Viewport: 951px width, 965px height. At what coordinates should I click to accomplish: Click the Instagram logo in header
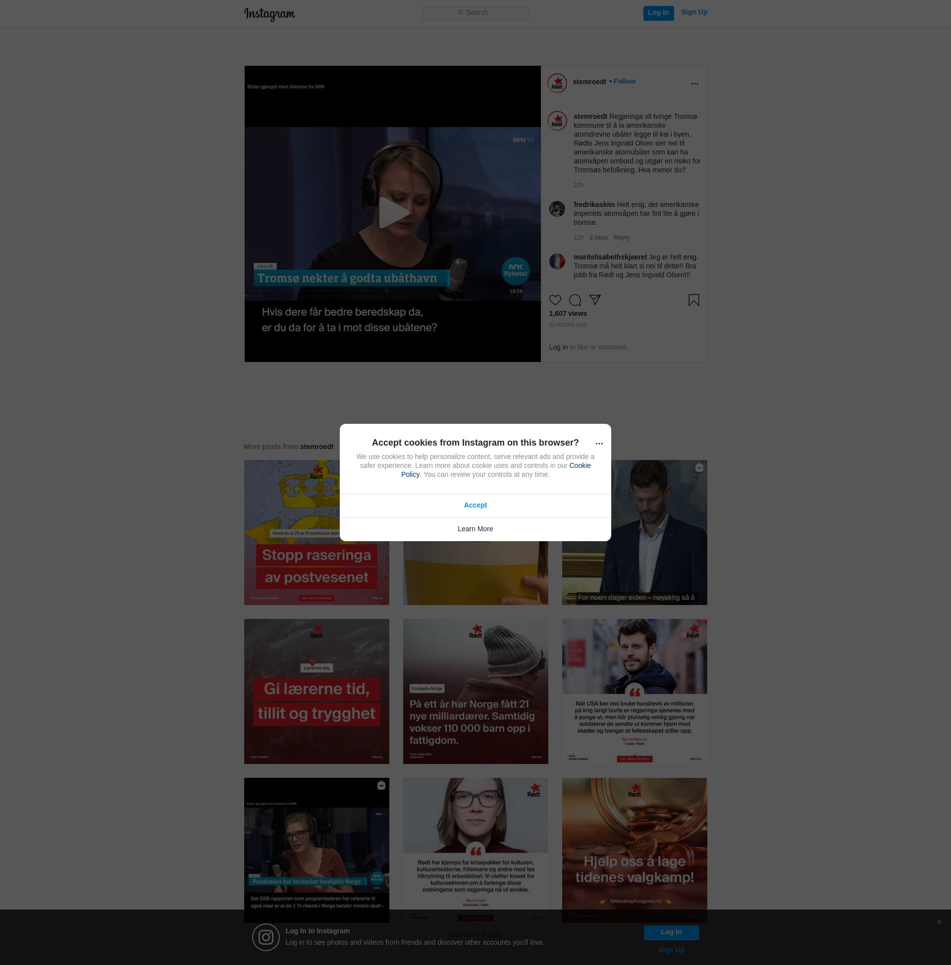tap(269, 14)
